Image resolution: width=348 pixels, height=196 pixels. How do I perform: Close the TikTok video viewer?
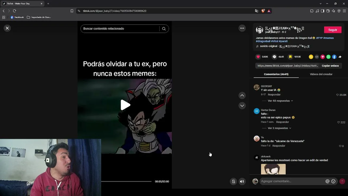point(7,28)
